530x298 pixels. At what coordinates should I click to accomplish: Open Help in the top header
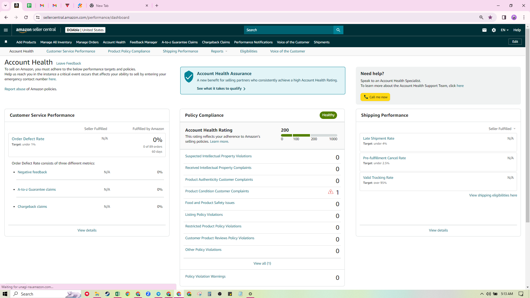[517, 30]
